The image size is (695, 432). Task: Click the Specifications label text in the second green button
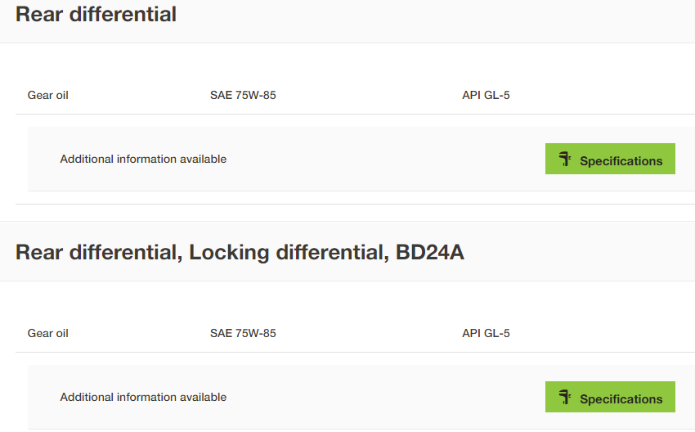621,399
